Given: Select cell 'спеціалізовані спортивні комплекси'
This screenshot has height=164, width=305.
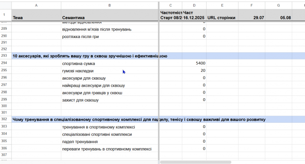Looking at the screenshot, I should [110, 134].
